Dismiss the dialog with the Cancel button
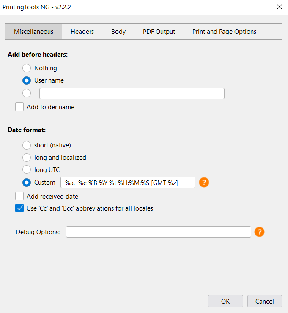This screenshot has height=313, width=288. tap(264, 301)
